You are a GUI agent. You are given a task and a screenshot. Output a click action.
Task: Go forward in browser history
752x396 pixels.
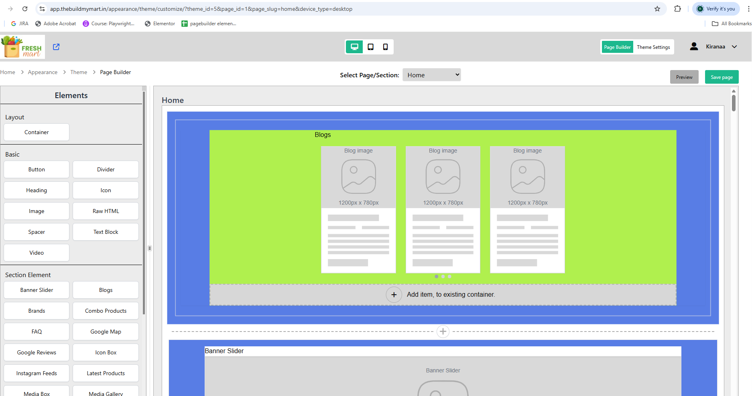(x=10, y=9)
